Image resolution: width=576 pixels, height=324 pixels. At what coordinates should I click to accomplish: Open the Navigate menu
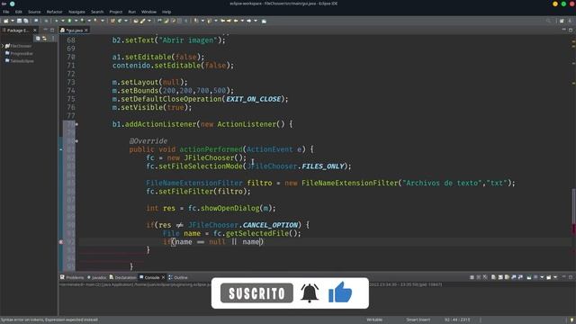pyautogui.click(x=76, y=12)
